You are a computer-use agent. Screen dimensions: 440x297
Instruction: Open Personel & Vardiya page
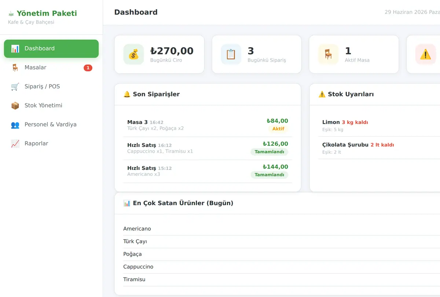point(51,125)
